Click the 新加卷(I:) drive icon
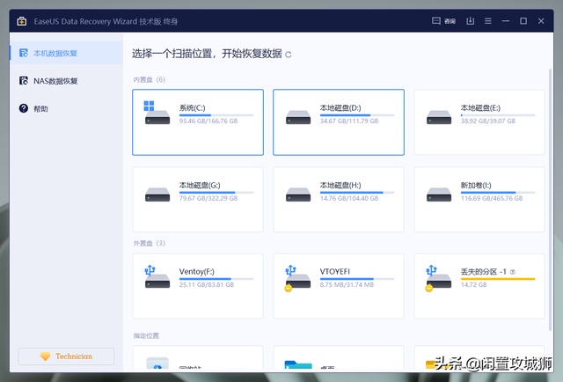This screenshot has height=382, width=563. pos(439,195)
